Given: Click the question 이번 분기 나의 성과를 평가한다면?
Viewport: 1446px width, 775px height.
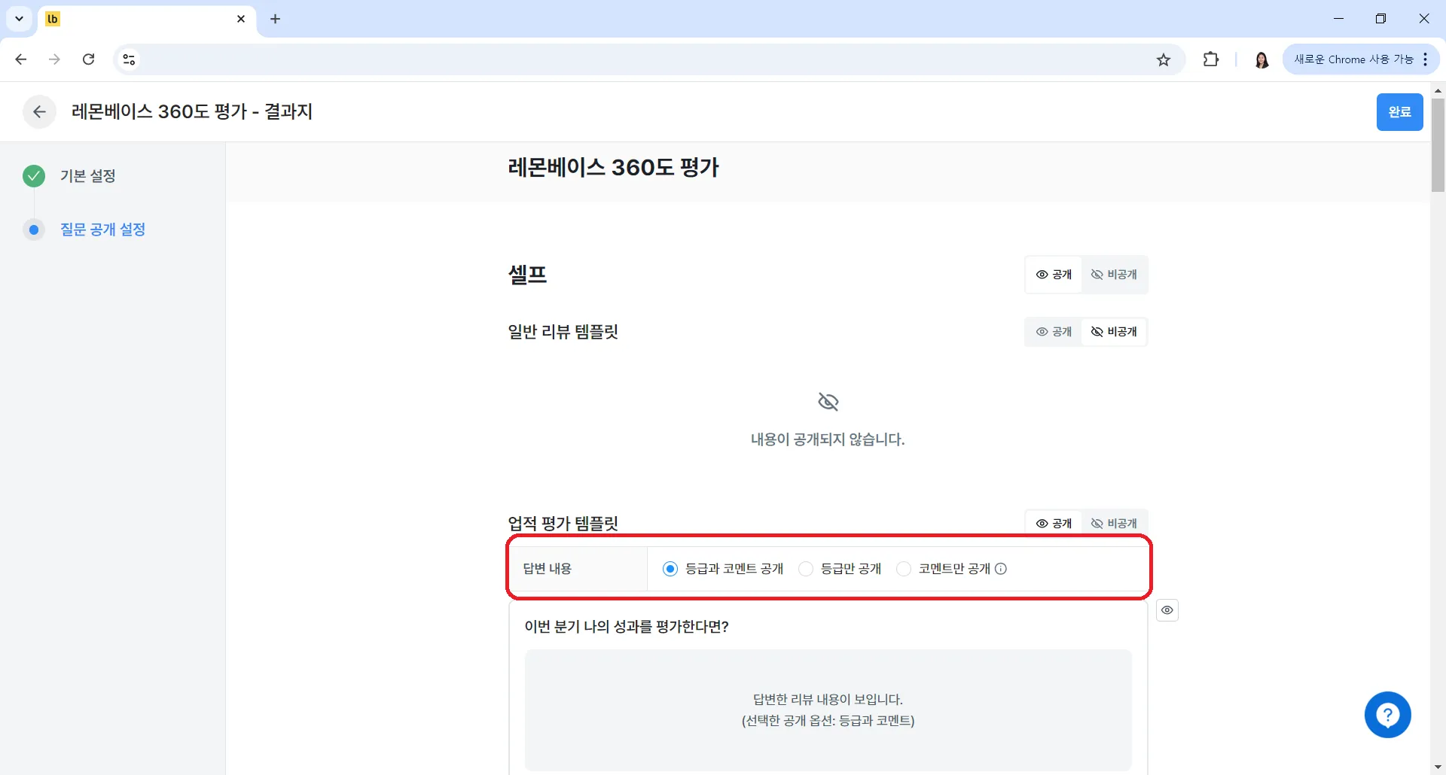Looking at the screenshot, I should [x=627, y=627].
